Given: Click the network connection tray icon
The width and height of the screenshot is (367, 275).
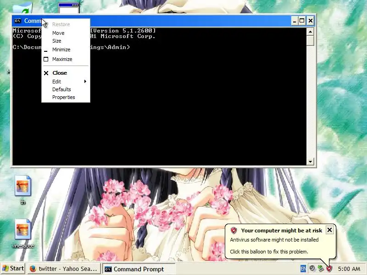Looking at the screenshot, I should tap(321, 269).
